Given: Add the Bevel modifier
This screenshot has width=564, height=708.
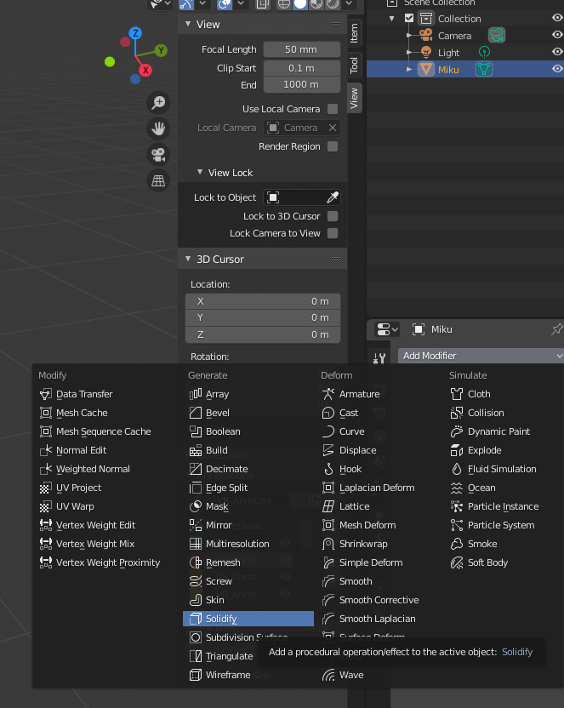Looking at the screenshot, I should pos(248,413).
